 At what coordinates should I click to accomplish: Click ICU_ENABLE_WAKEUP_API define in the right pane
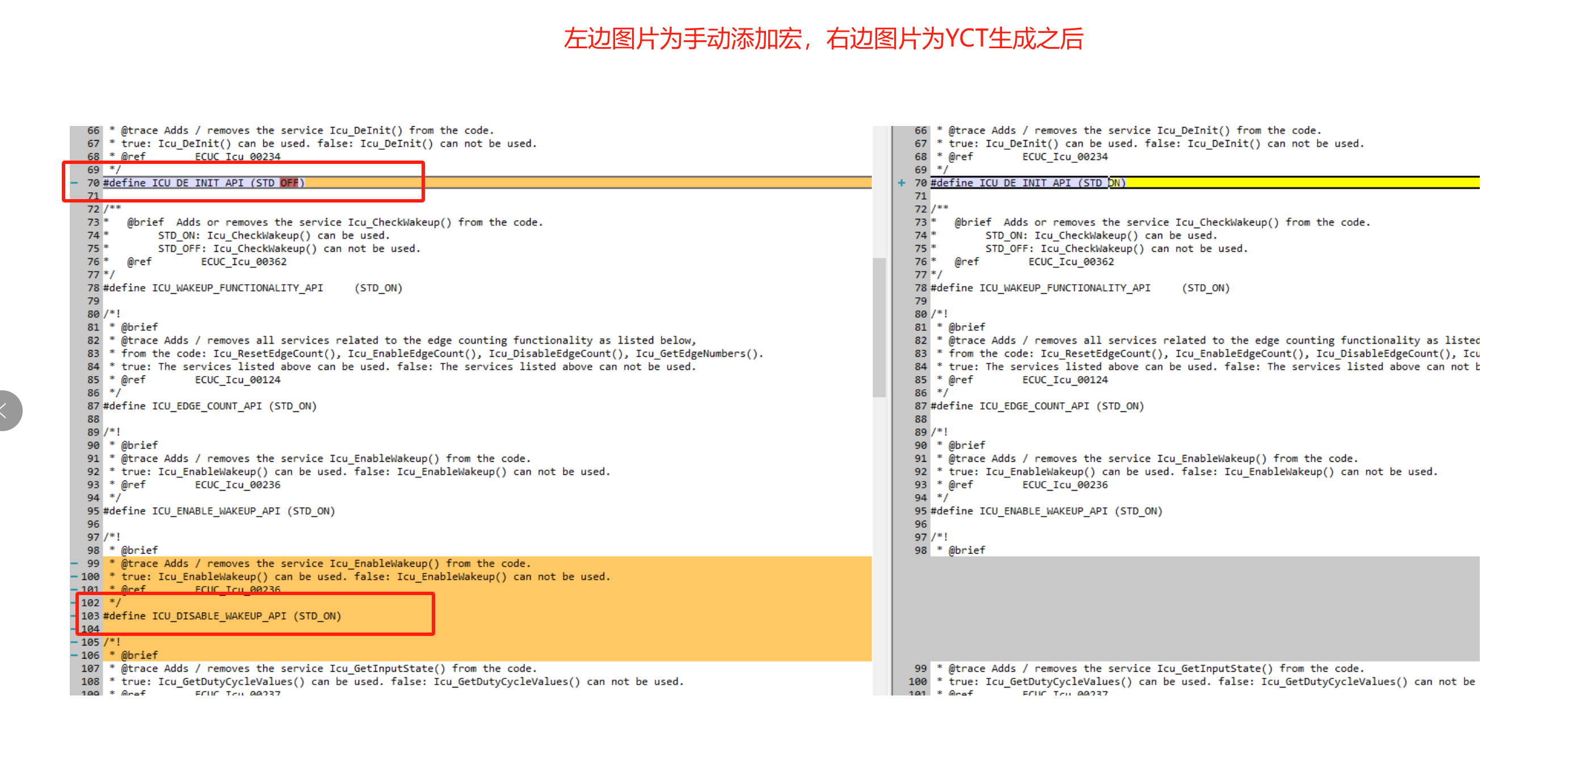(1046, 511)
